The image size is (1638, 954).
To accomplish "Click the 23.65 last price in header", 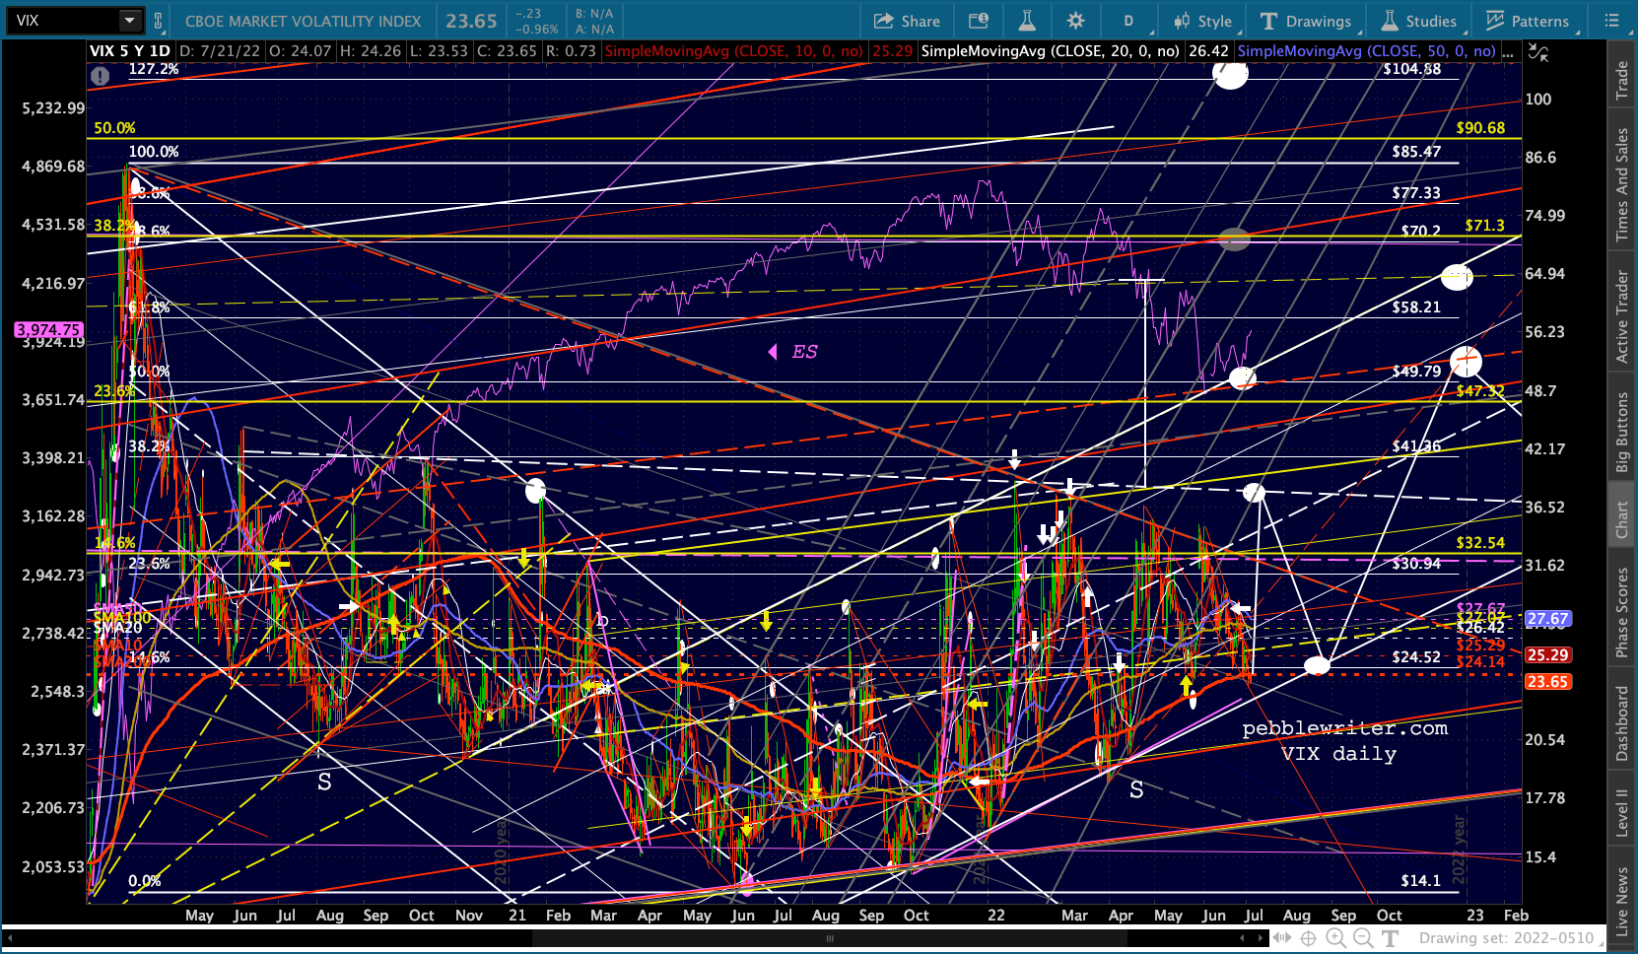I will [471, 21].
